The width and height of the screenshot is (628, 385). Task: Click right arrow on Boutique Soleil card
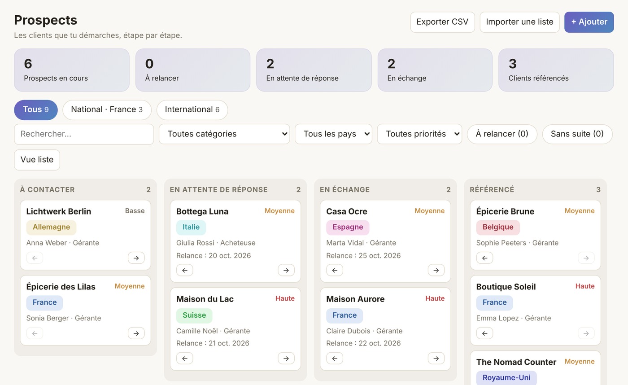click(x=586, y=333)
